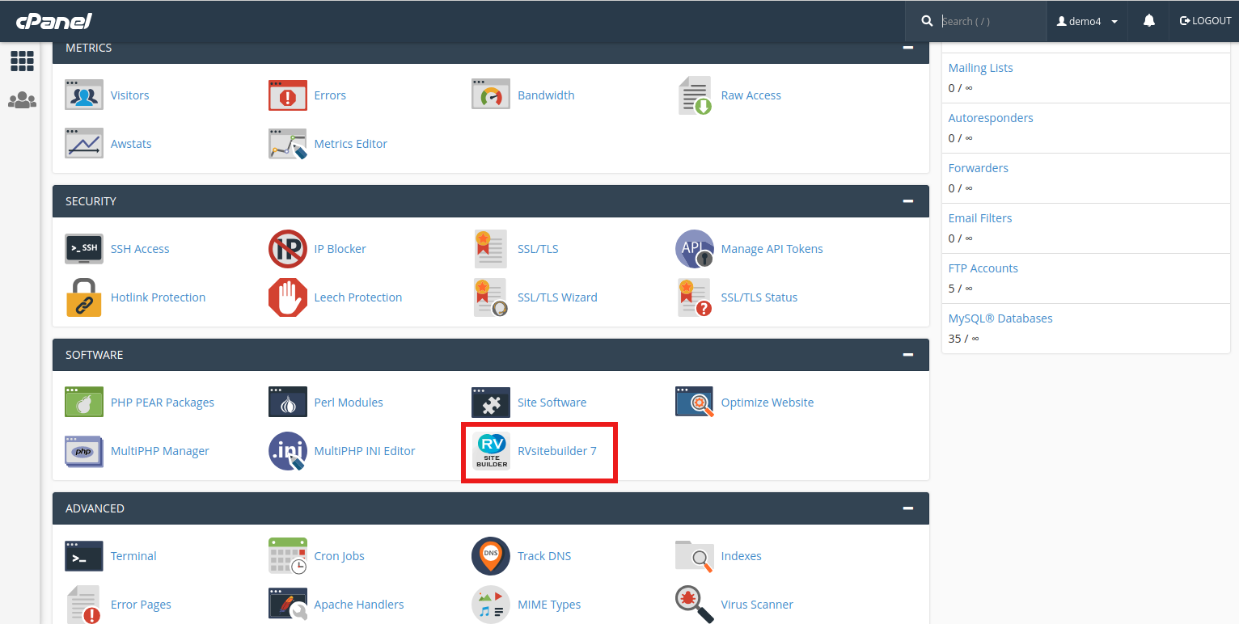The width and height of the screenshot is (1239, 624).
Task: Focus the search input field
Action: (991, 21)
